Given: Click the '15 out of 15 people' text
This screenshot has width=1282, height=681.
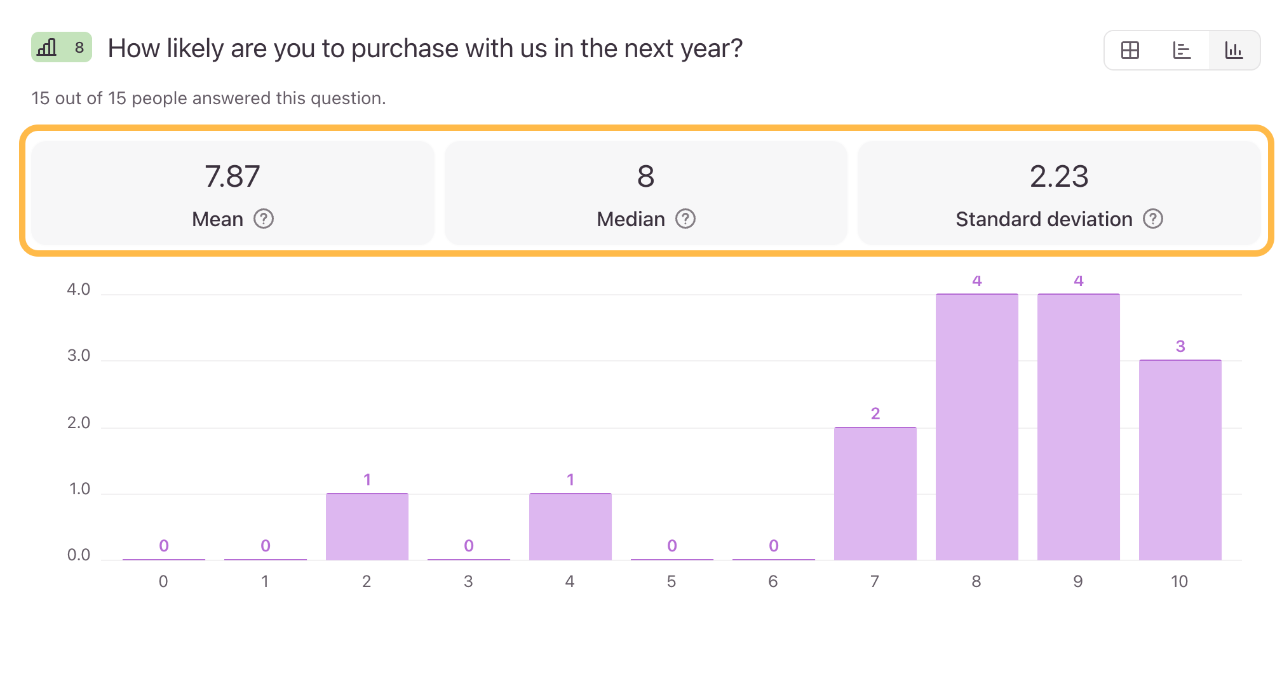Looking at the screenshot, I should coord(208,98).
